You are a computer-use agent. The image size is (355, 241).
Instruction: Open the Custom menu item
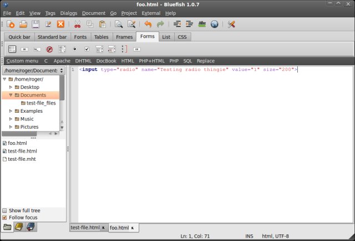pos(22,61)
